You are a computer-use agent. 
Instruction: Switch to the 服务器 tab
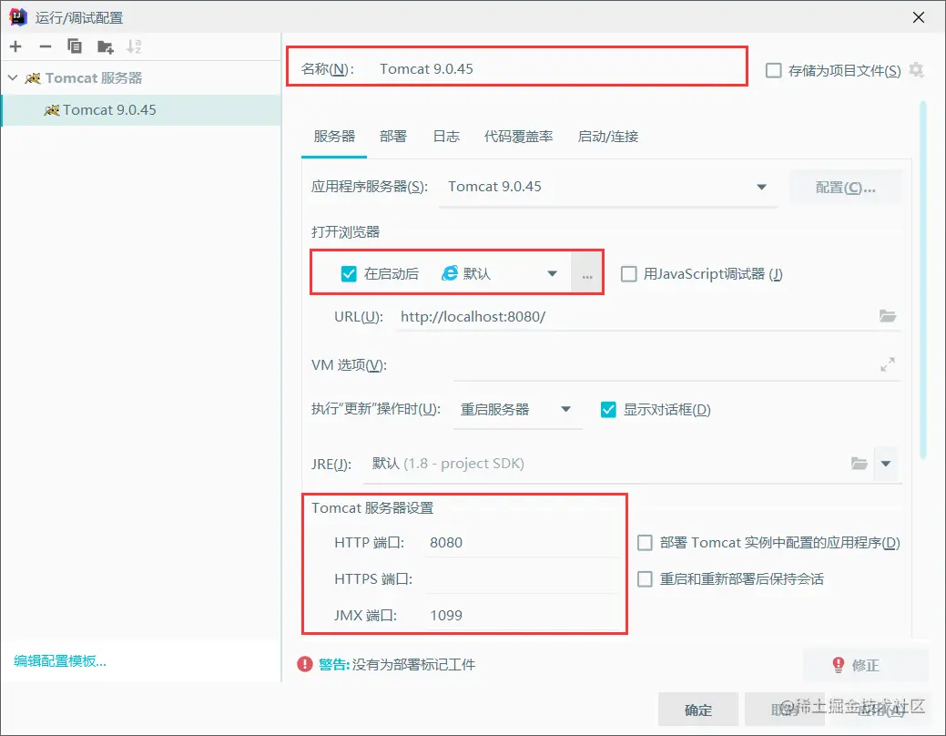pos(334,137)
